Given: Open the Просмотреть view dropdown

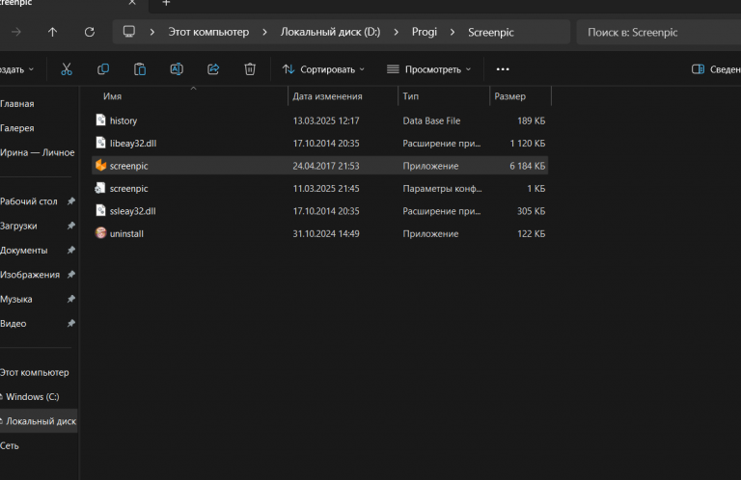Looking at the screenshot, I should [x=428, y=69].
